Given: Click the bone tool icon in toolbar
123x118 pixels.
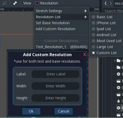Looking at the screenshot, I should pyautogui.click(x=15, y=3).
